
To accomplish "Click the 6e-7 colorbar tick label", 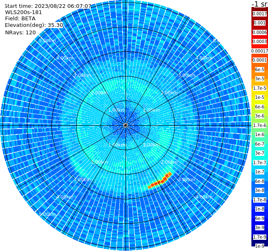I will point(260,144).
